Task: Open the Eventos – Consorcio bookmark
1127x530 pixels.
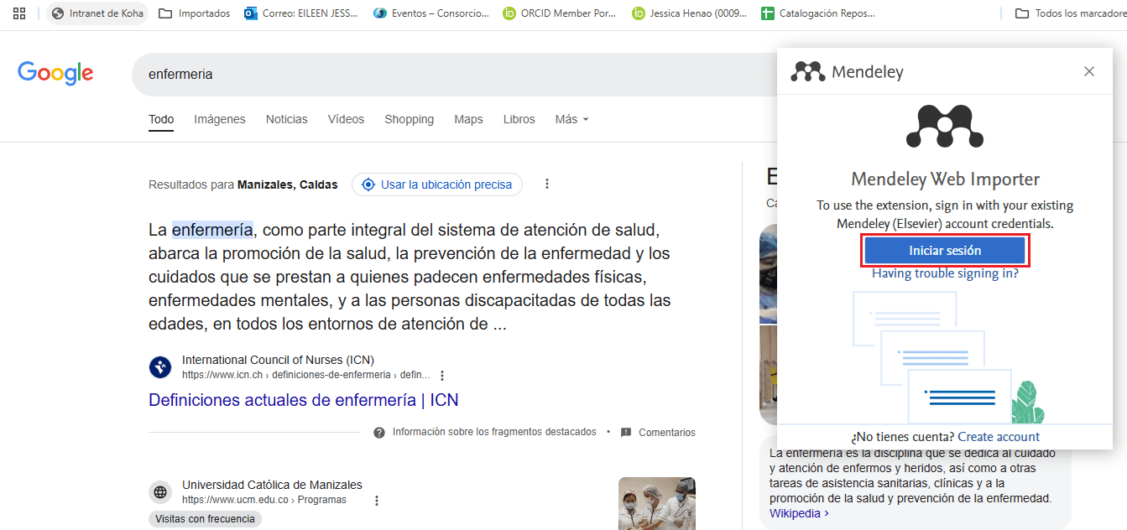Action: click(x=431, y=13)
